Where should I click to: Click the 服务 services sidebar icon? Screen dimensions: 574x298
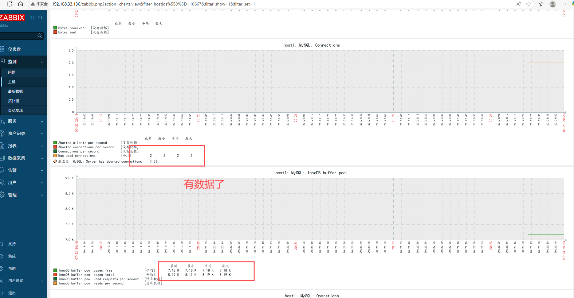pyautogui.click(x=2, y=121)
